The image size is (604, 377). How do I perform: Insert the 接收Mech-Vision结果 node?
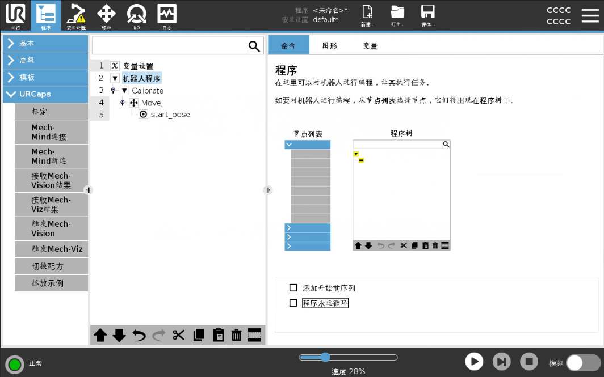coord(51,180)
